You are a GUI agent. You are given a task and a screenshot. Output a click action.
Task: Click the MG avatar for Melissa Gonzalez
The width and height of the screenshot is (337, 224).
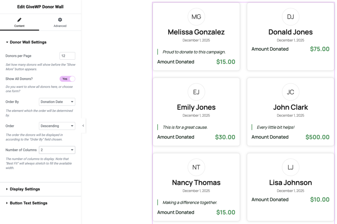(196, 17)
